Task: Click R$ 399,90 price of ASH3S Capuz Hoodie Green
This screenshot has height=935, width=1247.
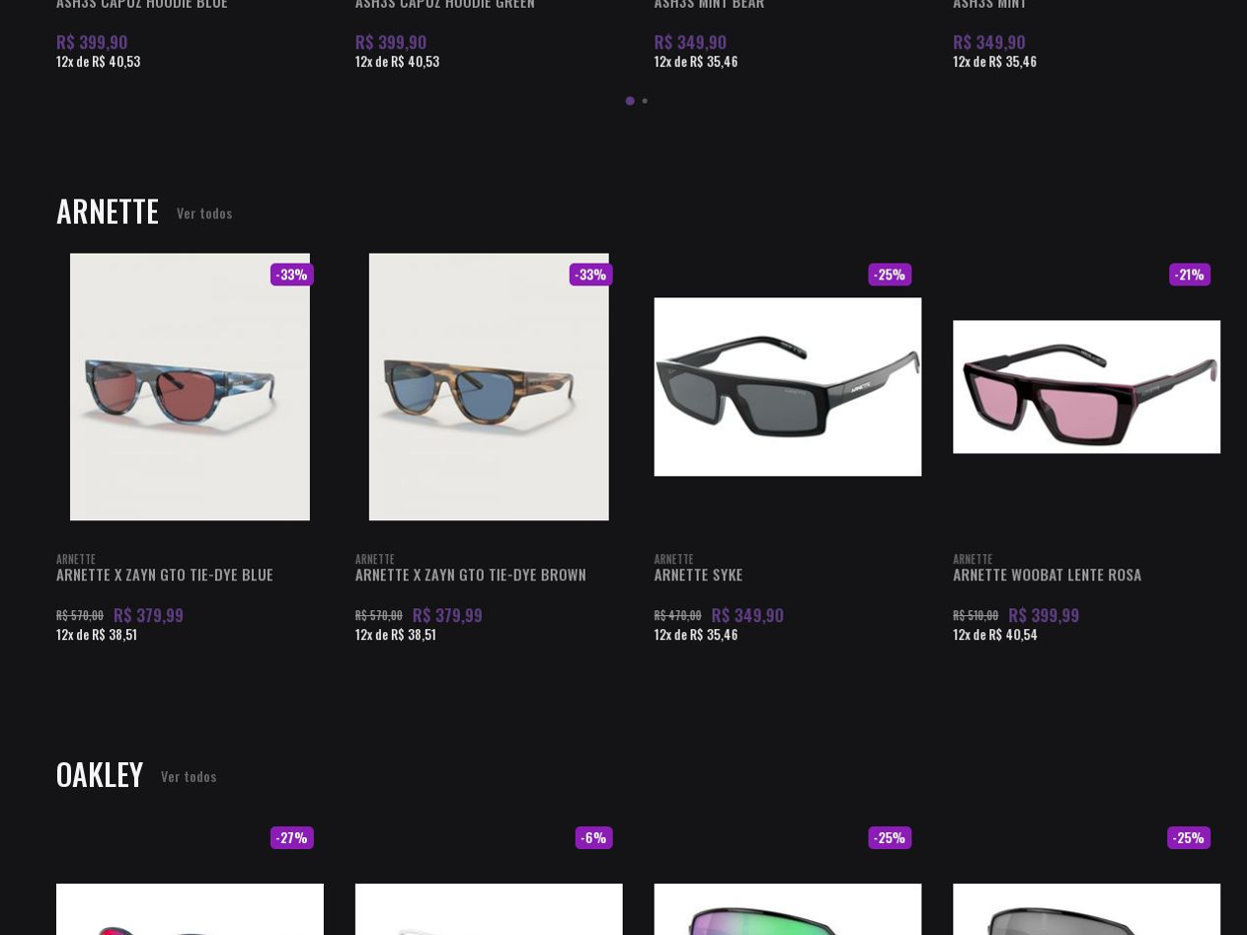Action: point(391,42)
